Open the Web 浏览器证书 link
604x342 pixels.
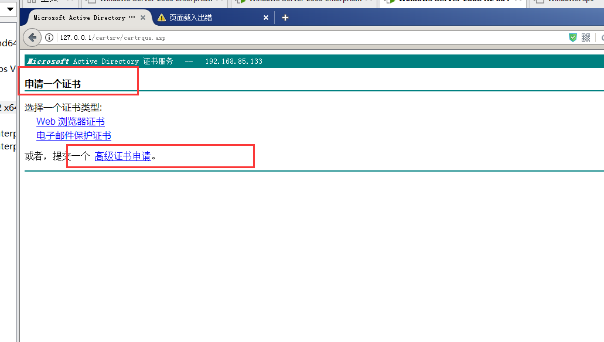[70, 121]
